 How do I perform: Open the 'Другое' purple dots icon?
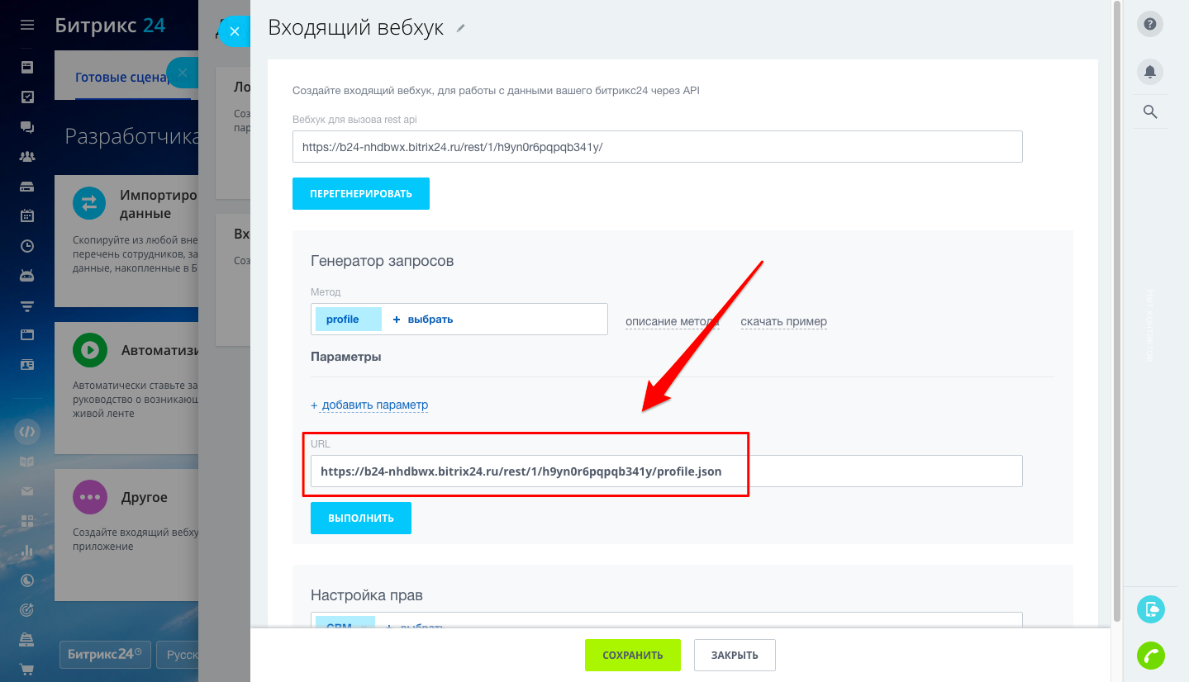[90, 497]
